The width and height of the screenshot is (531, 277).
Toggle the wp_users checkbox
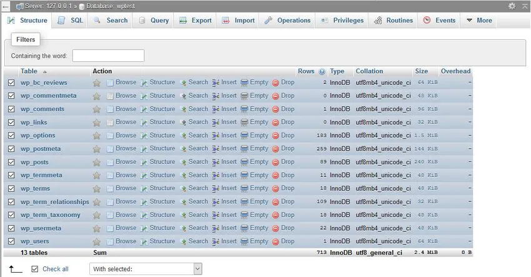tap(11, 241)
